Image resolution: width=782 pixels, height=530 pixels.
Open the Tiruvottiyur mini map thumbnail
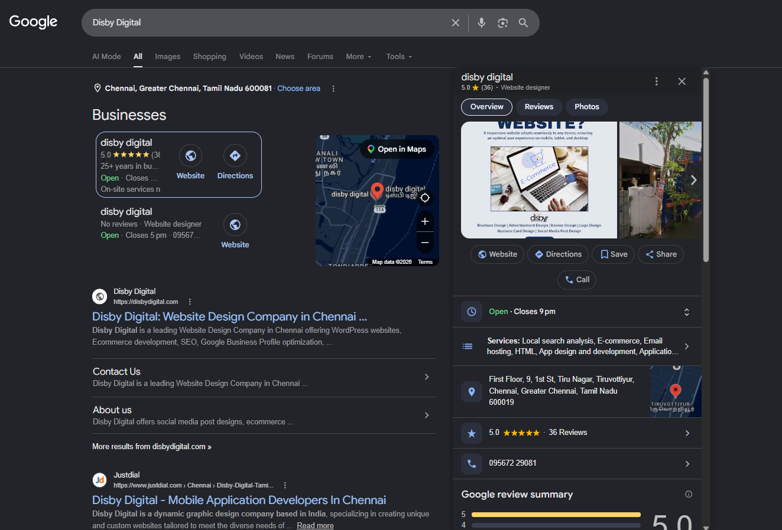676,392
